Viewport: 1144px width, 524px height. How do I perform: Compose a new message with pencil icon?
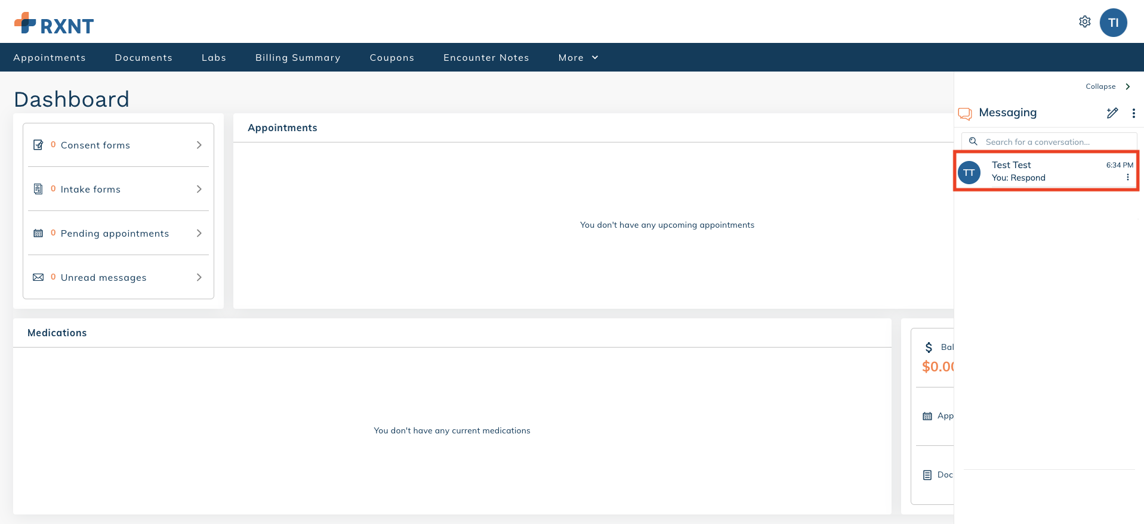tap(1112, 113)
